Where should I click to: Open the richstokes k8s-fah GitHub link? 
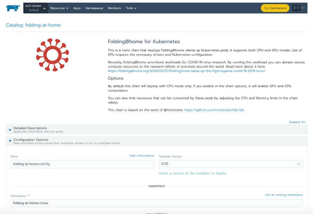coord(214,110)
